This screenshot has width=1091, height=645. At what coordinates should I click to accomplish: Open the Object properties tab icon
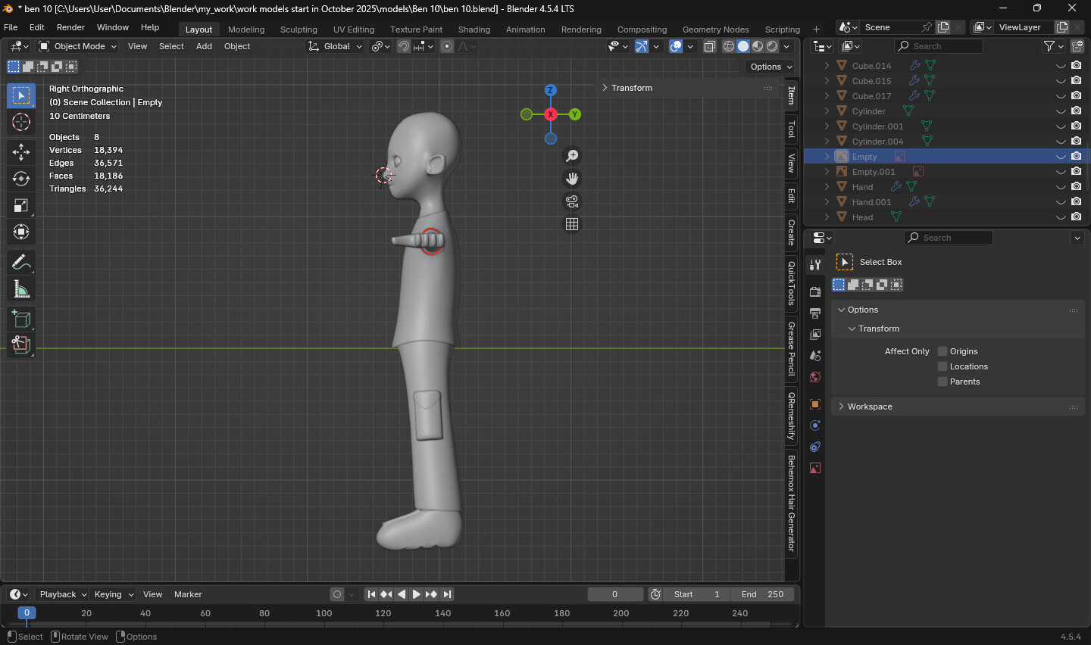pos(815,404)
